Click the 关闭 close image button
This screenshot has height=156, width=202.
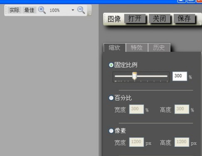(x=160, y=19)
